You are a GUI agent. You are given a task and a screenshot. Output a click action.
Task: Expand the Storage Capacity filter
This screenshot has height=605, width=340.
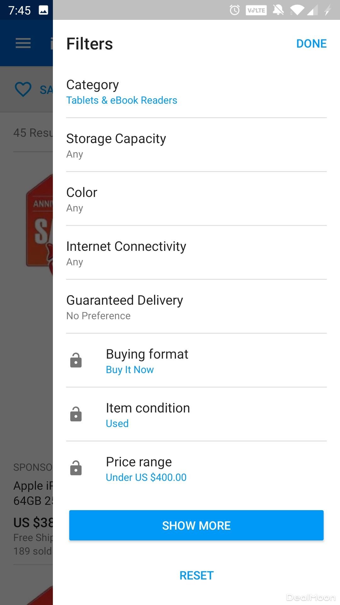pyautogui.click(x=196, y=145)
